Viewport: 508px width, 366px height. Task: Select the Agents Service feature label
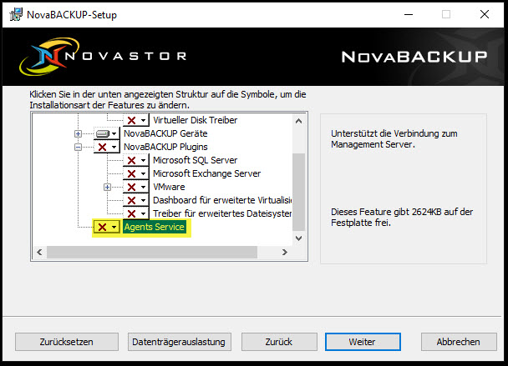pos(155,227)
